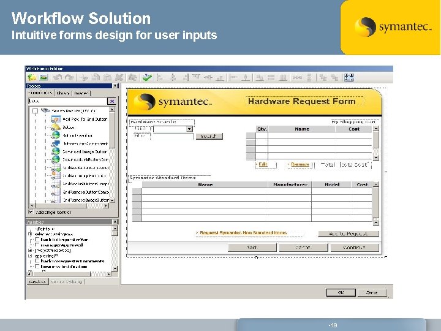Select the yellow Button component icon
Screen dimensions: 441x331
tap(56, 127)
